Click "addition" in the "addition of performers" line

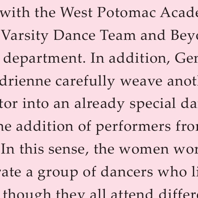(45, 126)
